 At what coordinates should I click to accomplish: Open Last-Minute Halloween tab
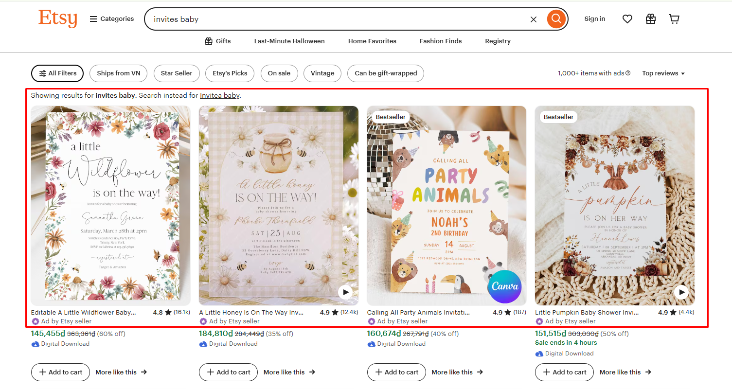click(289, 41)
